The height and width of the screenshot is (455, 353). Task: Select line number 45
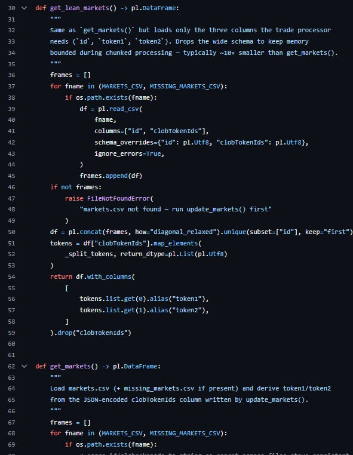tap(11, 176)
